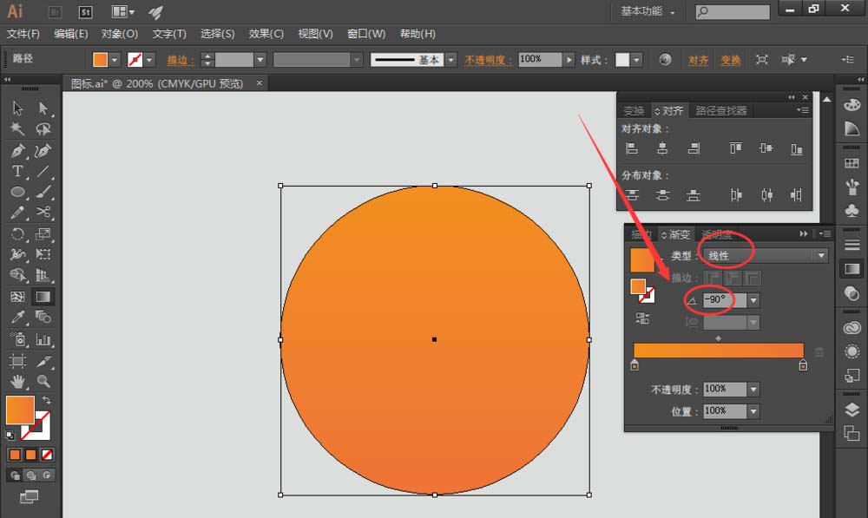Click the 变换 link in control bar
The width and height of the screenshot is (868, 518).
click(731, 60)
